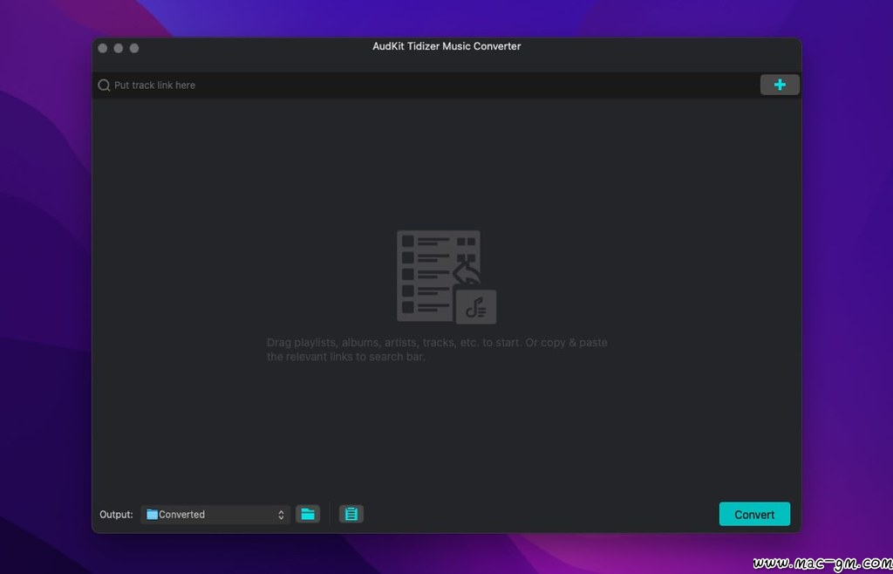Focus the "Put track link here" field
This screenshot has height=574, width=893.
(x=427, y=85)
